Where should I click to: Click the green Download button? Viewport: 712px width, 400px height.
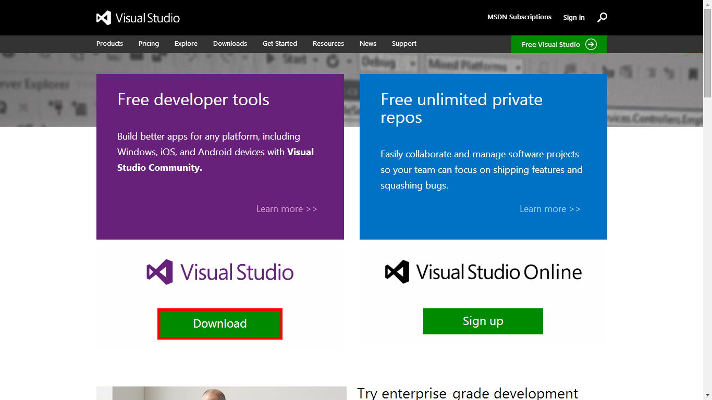220,324
